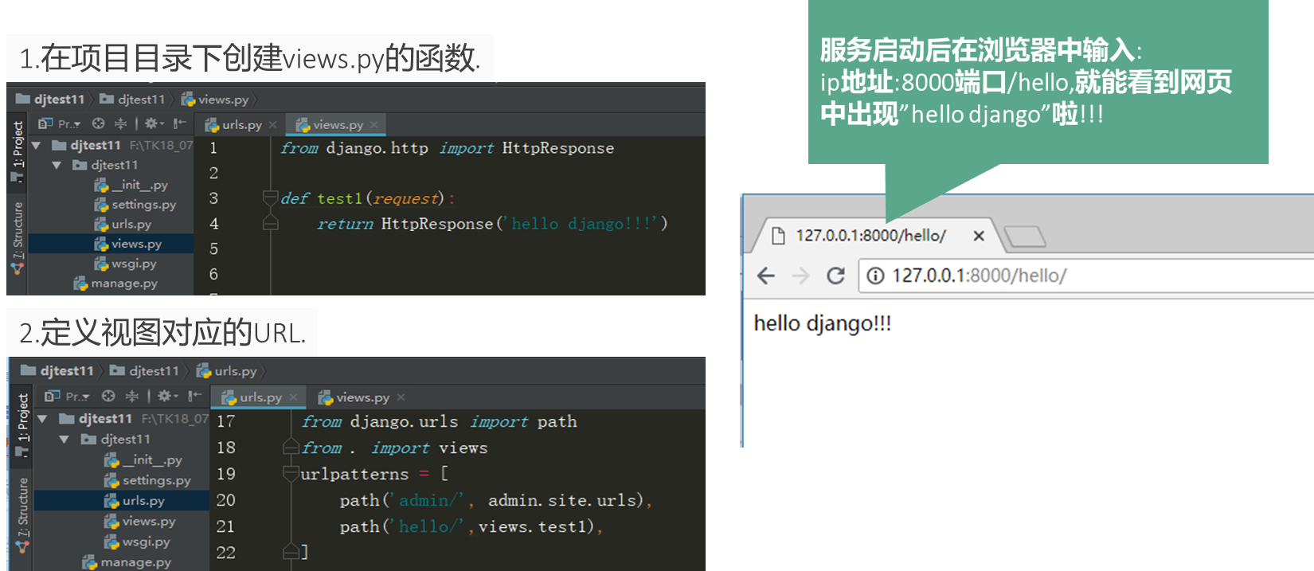This screenshot has width=1314, height=571.
Task: Open the Pr.. view dropdown in the upper PyCharm
Action: pyautogui.click(x=60, y=123)
